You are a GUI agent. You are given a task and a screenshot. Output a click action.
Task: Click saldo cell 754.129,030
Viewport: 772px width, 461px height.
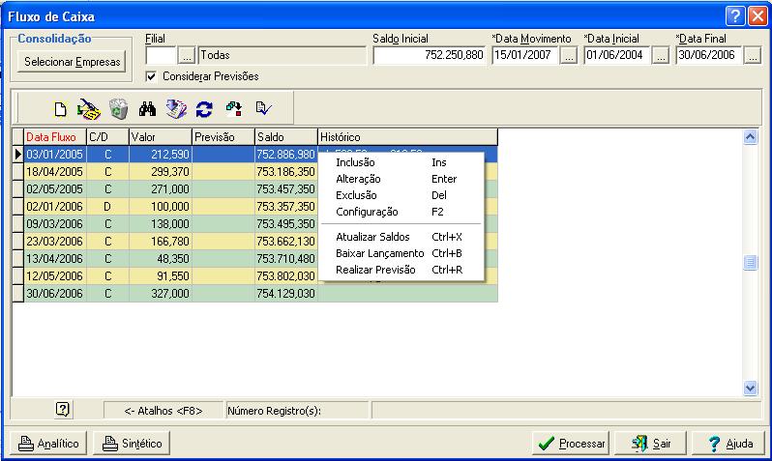point(286,293)
